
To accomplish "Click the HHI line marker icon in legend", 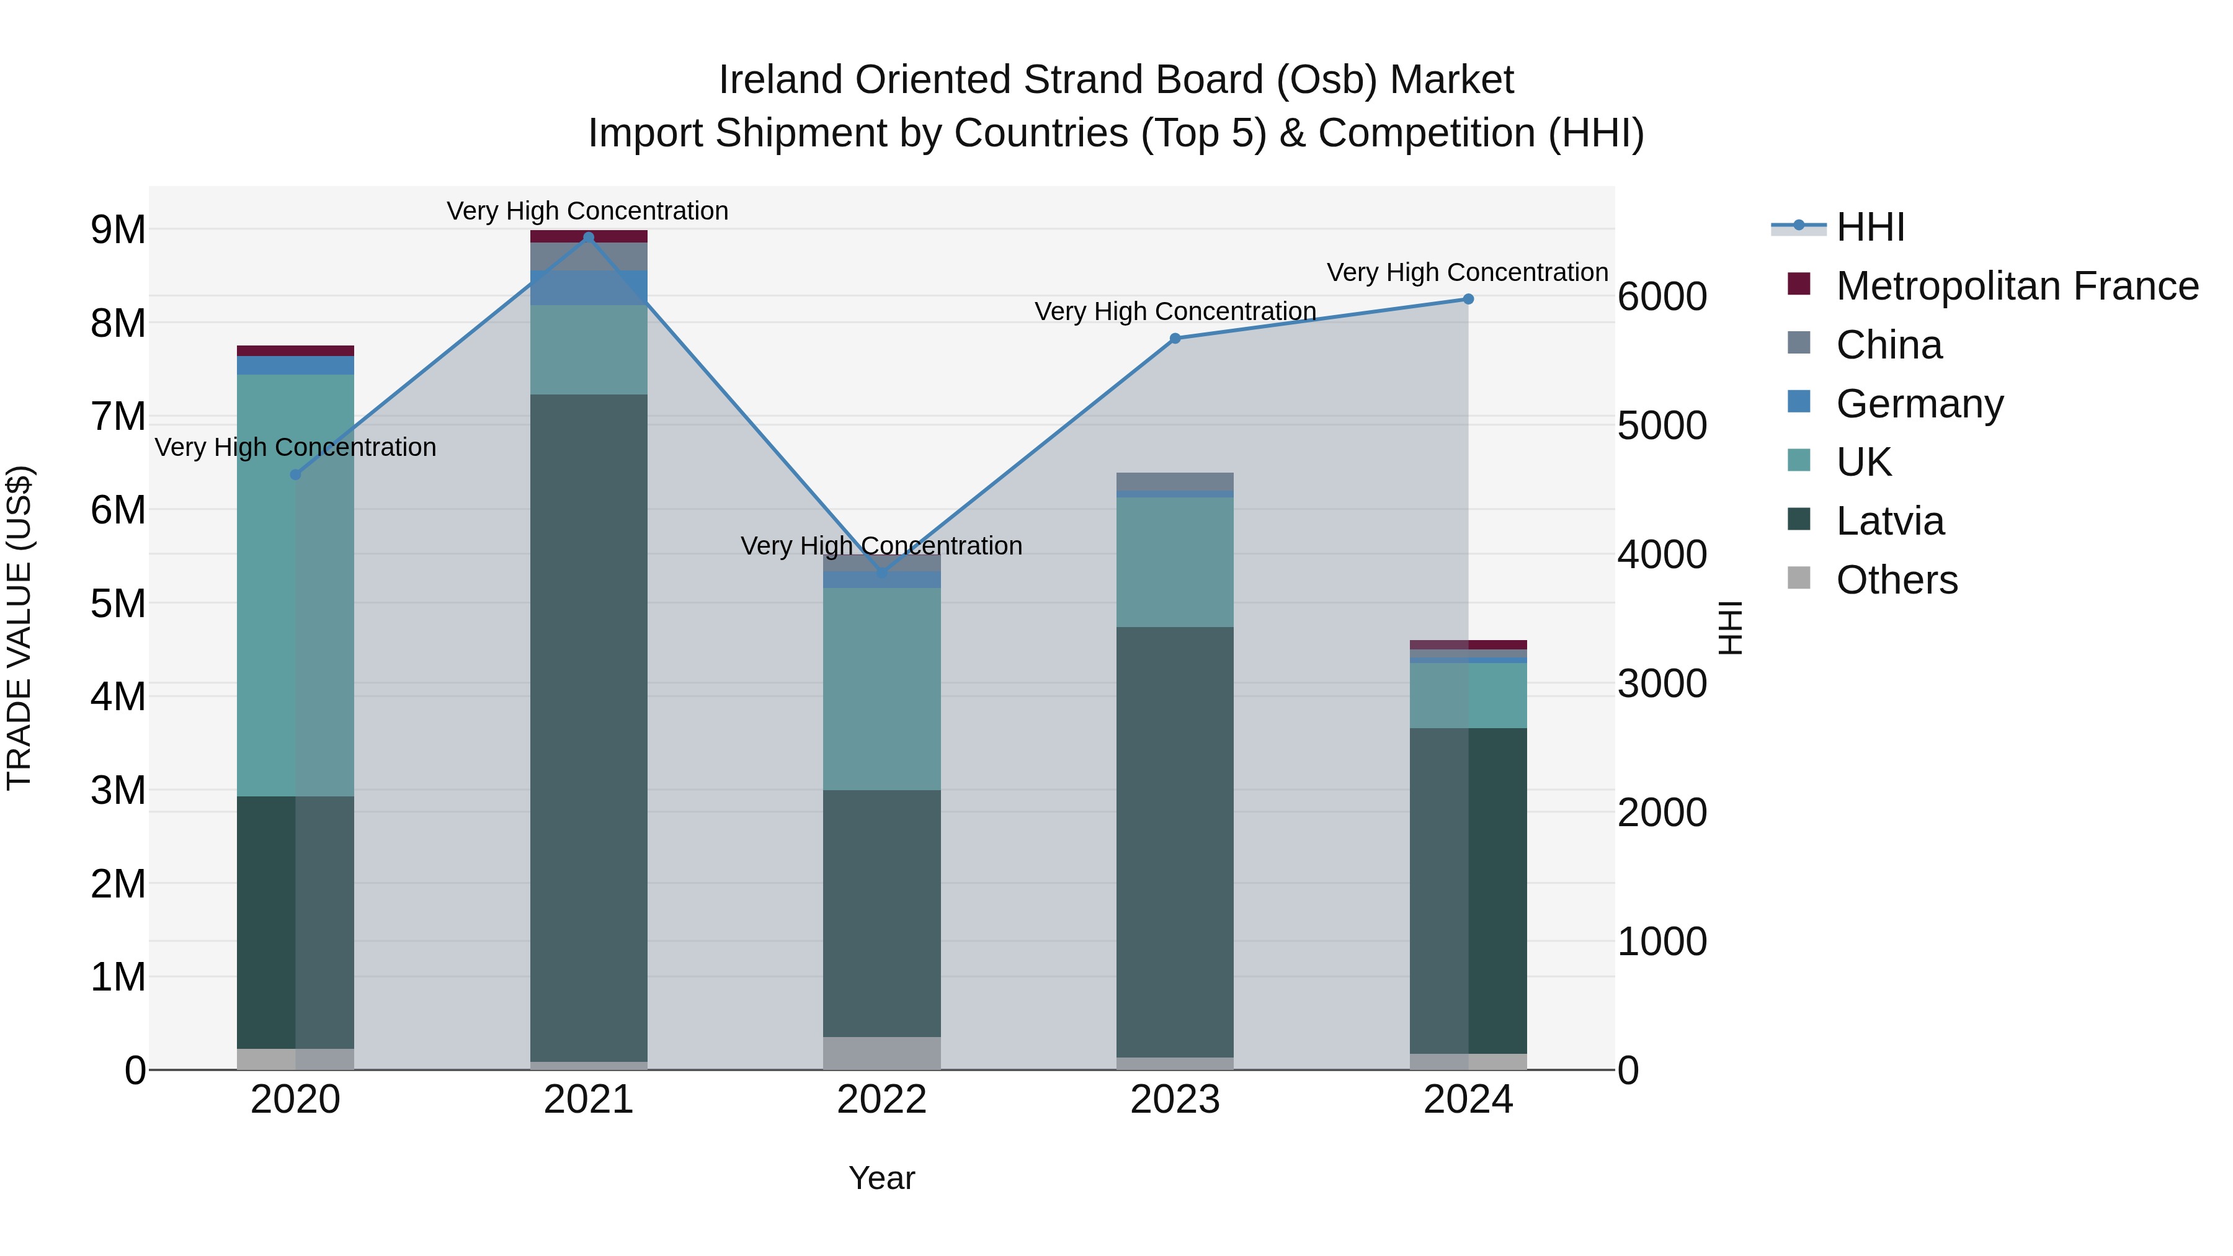I will pyautogui.click(x=1799, y=225).
